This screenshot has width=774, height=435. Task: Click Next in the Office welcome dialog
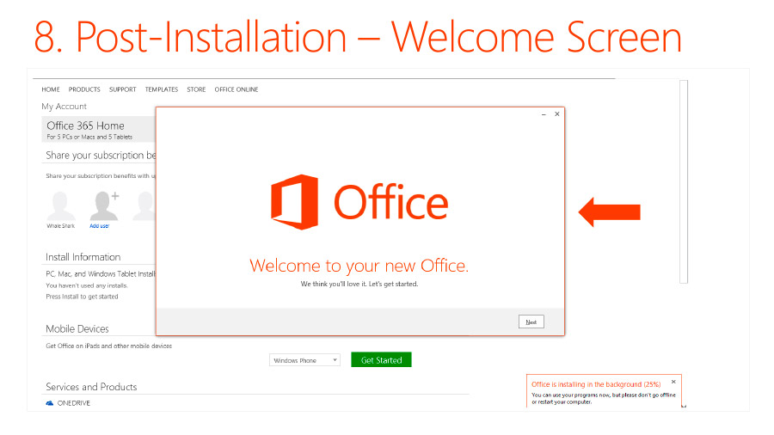click(x=531, y=322)
